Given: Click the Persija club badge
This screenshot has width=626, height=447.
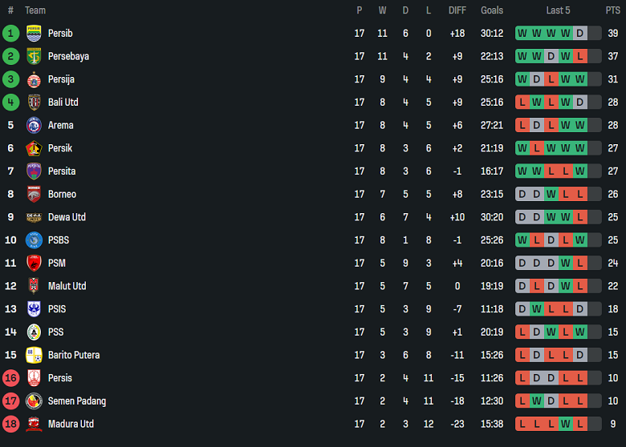Looking at the screenshot, I should tap(34, 79).
